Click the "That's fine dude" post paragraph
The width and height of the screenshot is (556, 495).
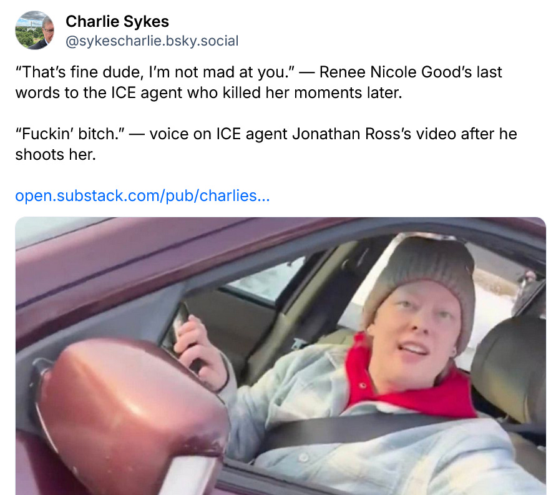258,82
